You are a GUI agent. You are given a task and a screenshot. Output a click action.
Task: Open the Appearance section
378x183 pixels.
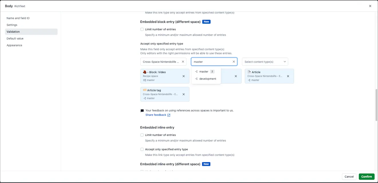point(31,45)
